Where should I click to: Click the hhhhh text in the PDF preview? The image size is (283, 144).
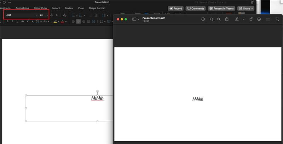tap(198, 99)
